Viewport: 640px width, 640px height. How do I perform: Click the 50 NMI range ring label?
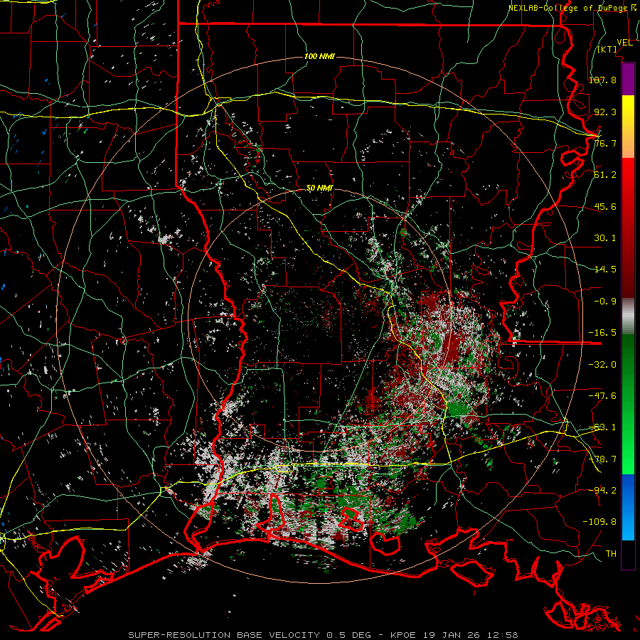[319, 188]
